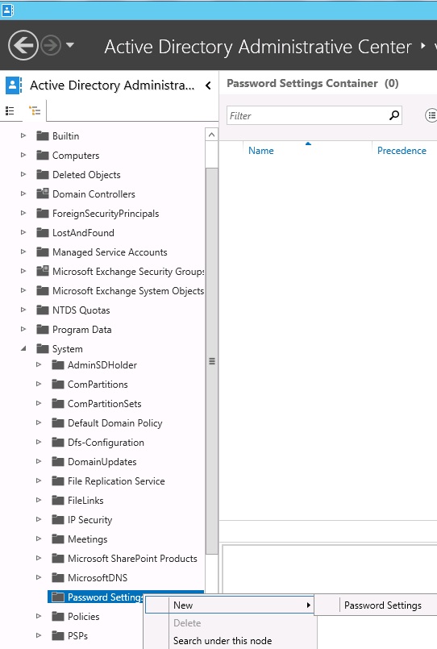Click the Active Directory app icon in title bar

(x=7, y=10)
